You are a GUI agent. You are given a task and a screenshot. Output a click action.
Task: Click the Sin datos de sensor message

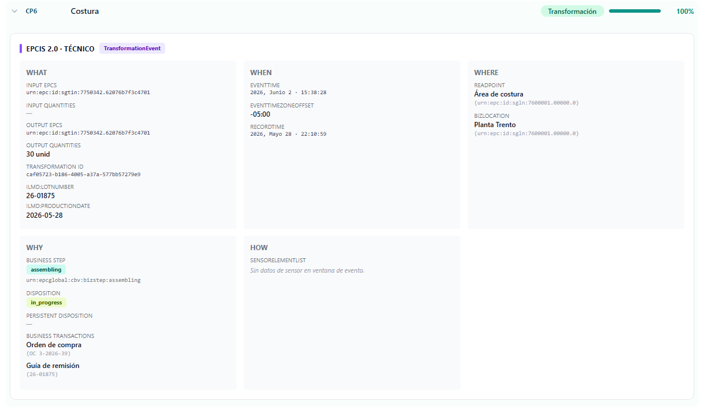307,270
